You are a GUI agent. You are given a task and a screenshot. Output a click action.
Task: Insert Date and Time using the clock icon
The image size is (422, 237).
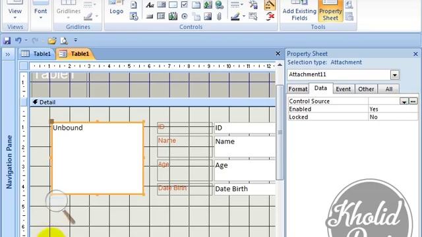(133, 16)
